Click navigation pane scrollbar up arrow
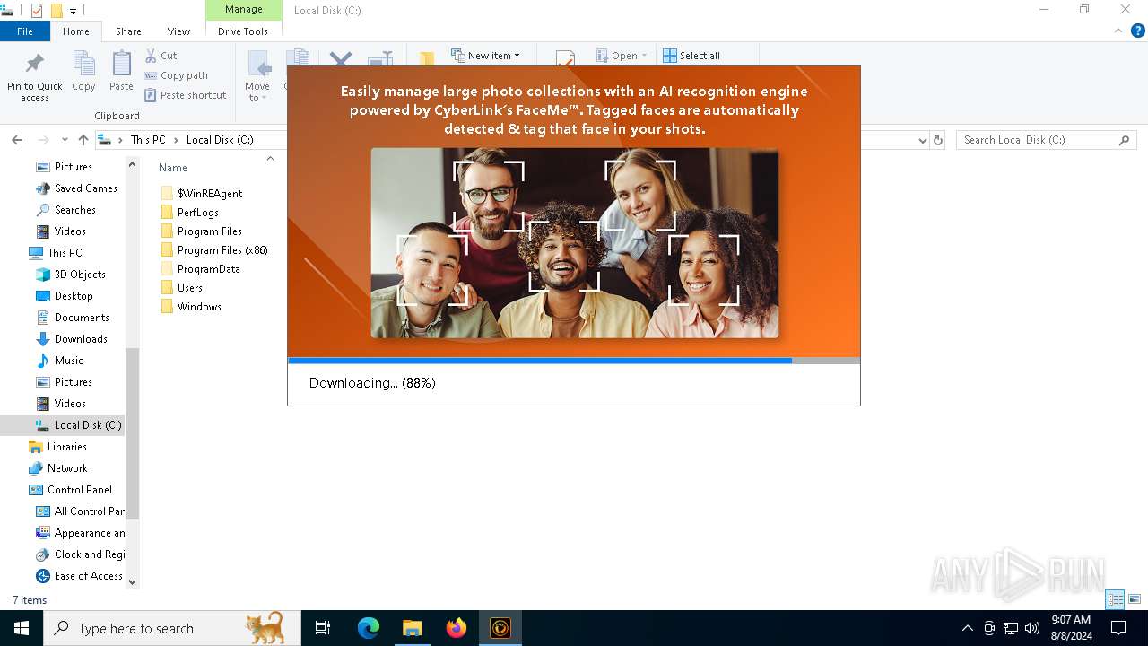The height and width of the screenshot is (646, 1148). (133, 164)
